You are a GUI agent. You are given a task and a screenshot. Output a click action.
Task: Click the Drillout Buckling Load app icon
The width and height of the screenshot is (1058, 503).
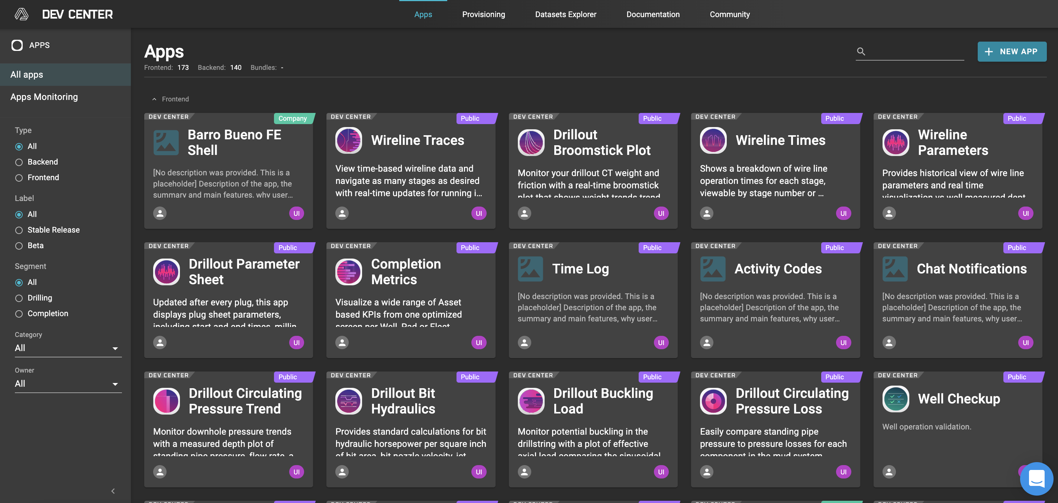pos(530,401)
